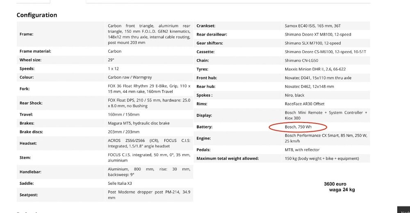Click the dark button in the bottom-right corner
The height and width of the screenshot is (213, 410).
403,209
